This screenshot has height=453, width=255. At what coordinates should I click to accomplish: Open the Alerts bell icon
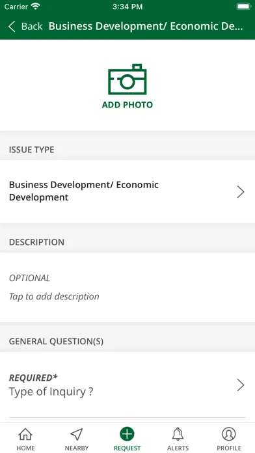178,434
